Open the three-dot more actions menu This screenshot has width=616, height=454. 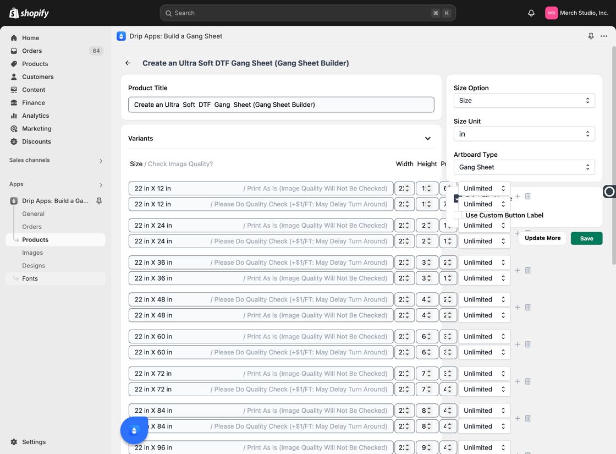pos(604,36)
